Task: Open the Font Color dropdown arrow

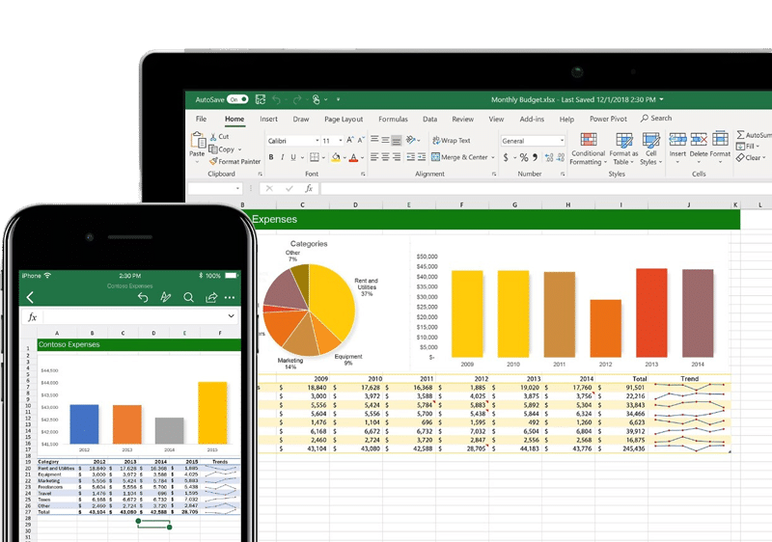Action: 363,158
